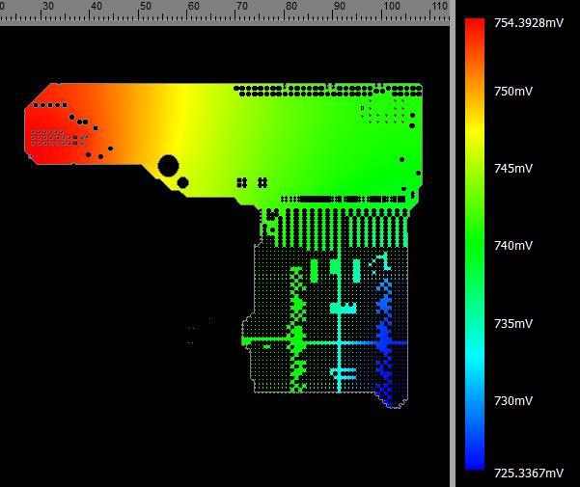Click the ruler mark labeled 30
The height and width of the screenshot is (487, 580).
pyautogui.click(x=47, y=8)
